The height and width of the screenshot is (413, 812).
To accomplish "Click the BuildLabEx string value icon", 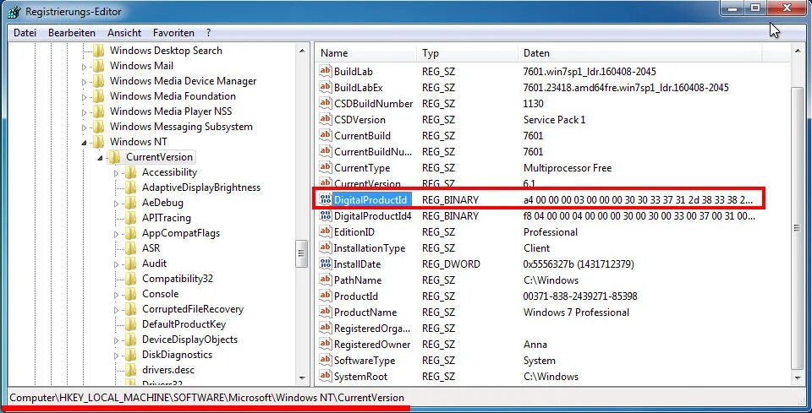I will tap(325, 87).
